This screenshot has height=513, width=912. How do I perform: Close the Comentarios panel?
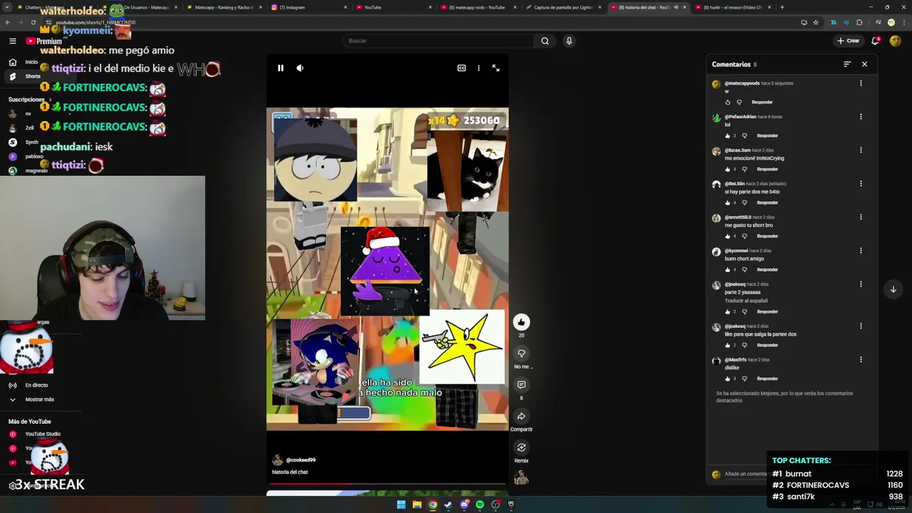pyautogui.click(x=864, y=64)
